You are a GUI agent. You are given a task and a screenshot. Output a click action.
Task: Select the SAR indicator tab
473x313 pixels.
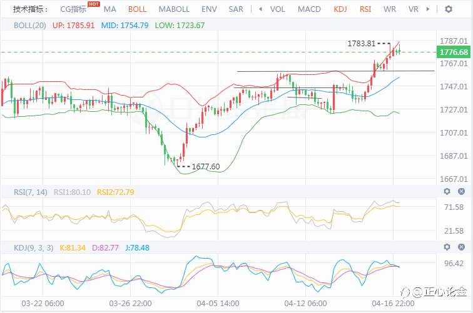(236, 9)
